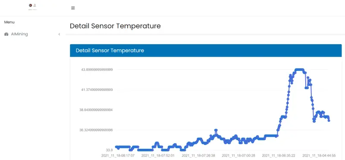Toggle the hamburger sidebar menu icon
345x160 pixels.
pyautogui.click(x=73, y=8)
